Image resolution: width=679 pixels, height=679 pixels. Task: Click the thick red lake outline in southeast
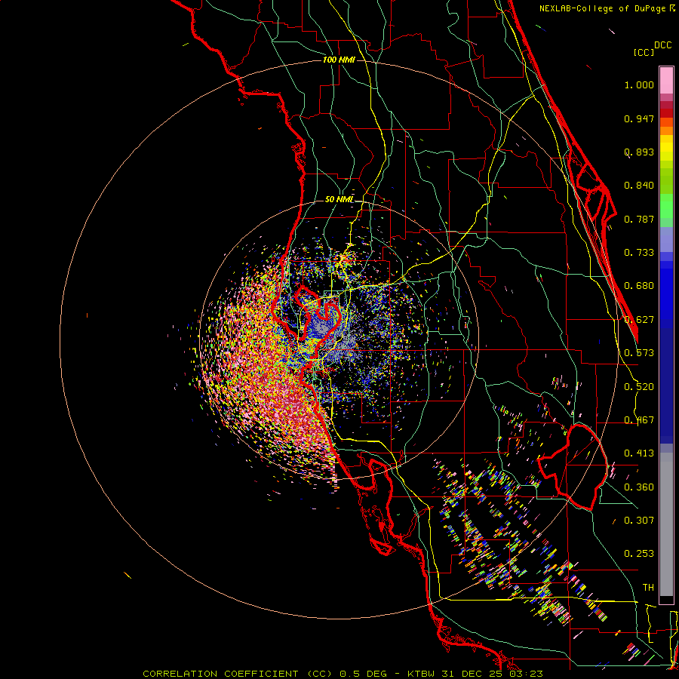(573, 467)
